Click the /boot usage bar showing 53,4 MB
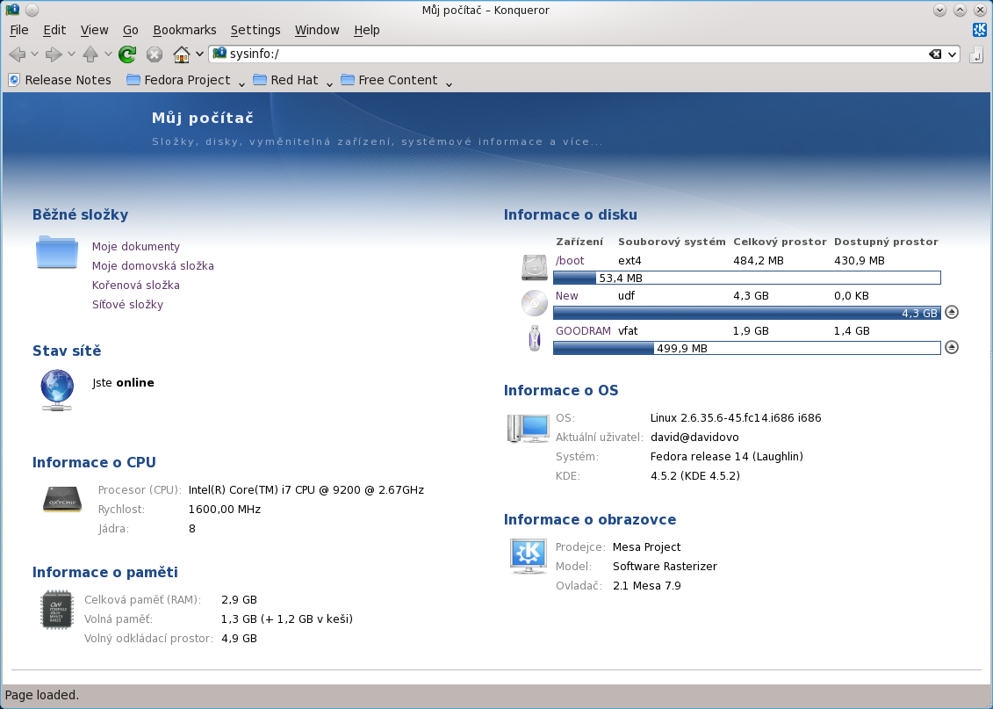Viewport: 993px width, 709px height. pos(746,278)
